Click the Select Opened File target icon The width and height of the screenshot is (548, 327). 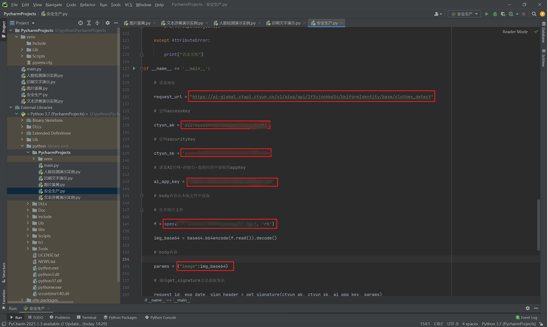80,23
